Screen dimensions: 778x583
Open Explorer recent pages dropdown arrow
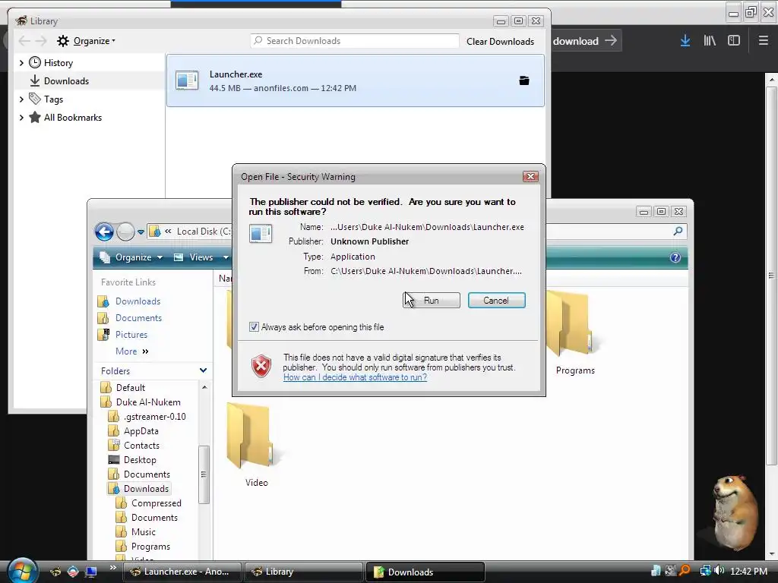coord(141,232)
